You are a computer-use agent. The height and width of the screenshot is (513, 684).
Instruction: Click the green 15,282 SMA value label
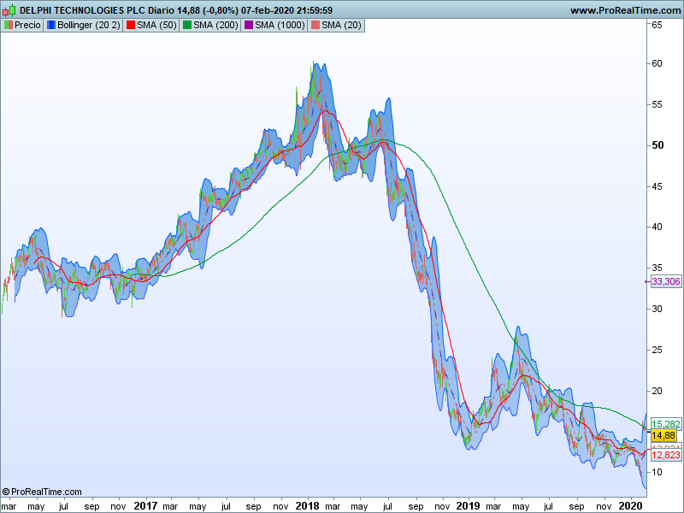[x=666, y=424]
